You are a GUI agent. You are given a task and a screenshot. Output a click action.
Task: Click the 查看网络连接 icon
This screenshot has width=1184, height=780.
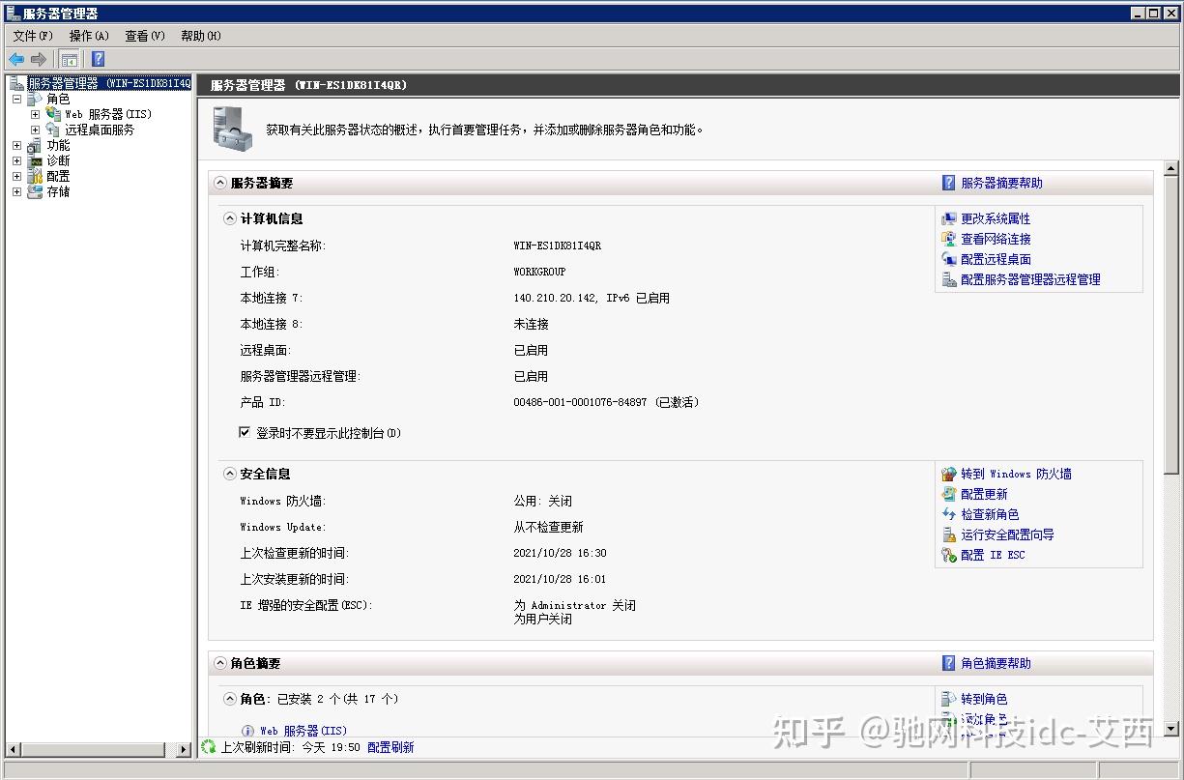(949, 239)
